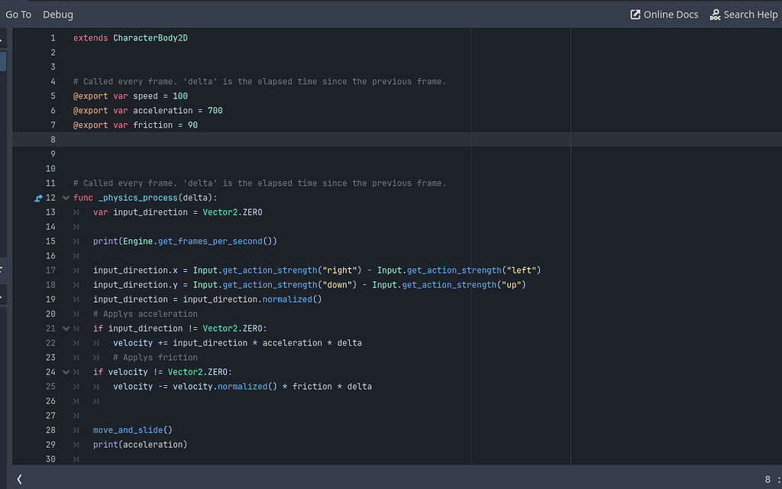Click the acceleration value 700
Image resolution: width=782 pixels, height=489 pixels.
pyautogui.click(x=215, y=111)
